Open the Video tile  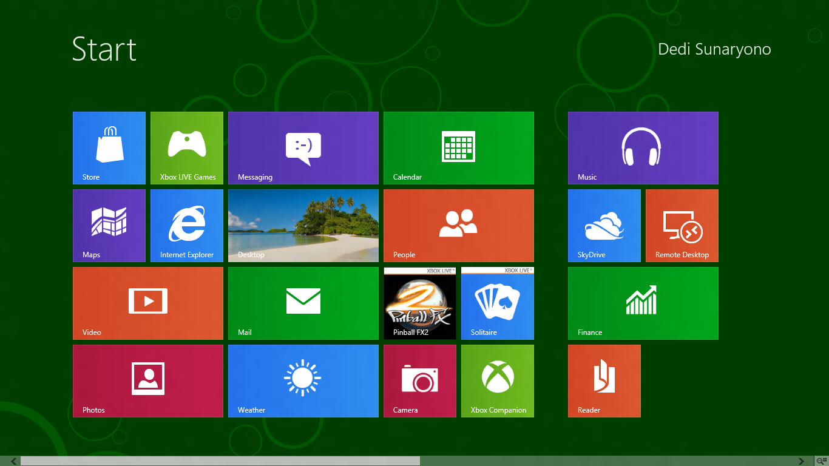(x=148, y=303)
